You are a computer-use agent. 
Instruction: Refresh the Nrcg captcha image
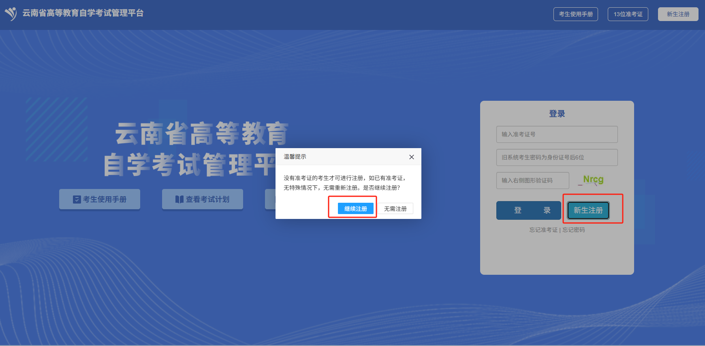click(x=592, y=180)
